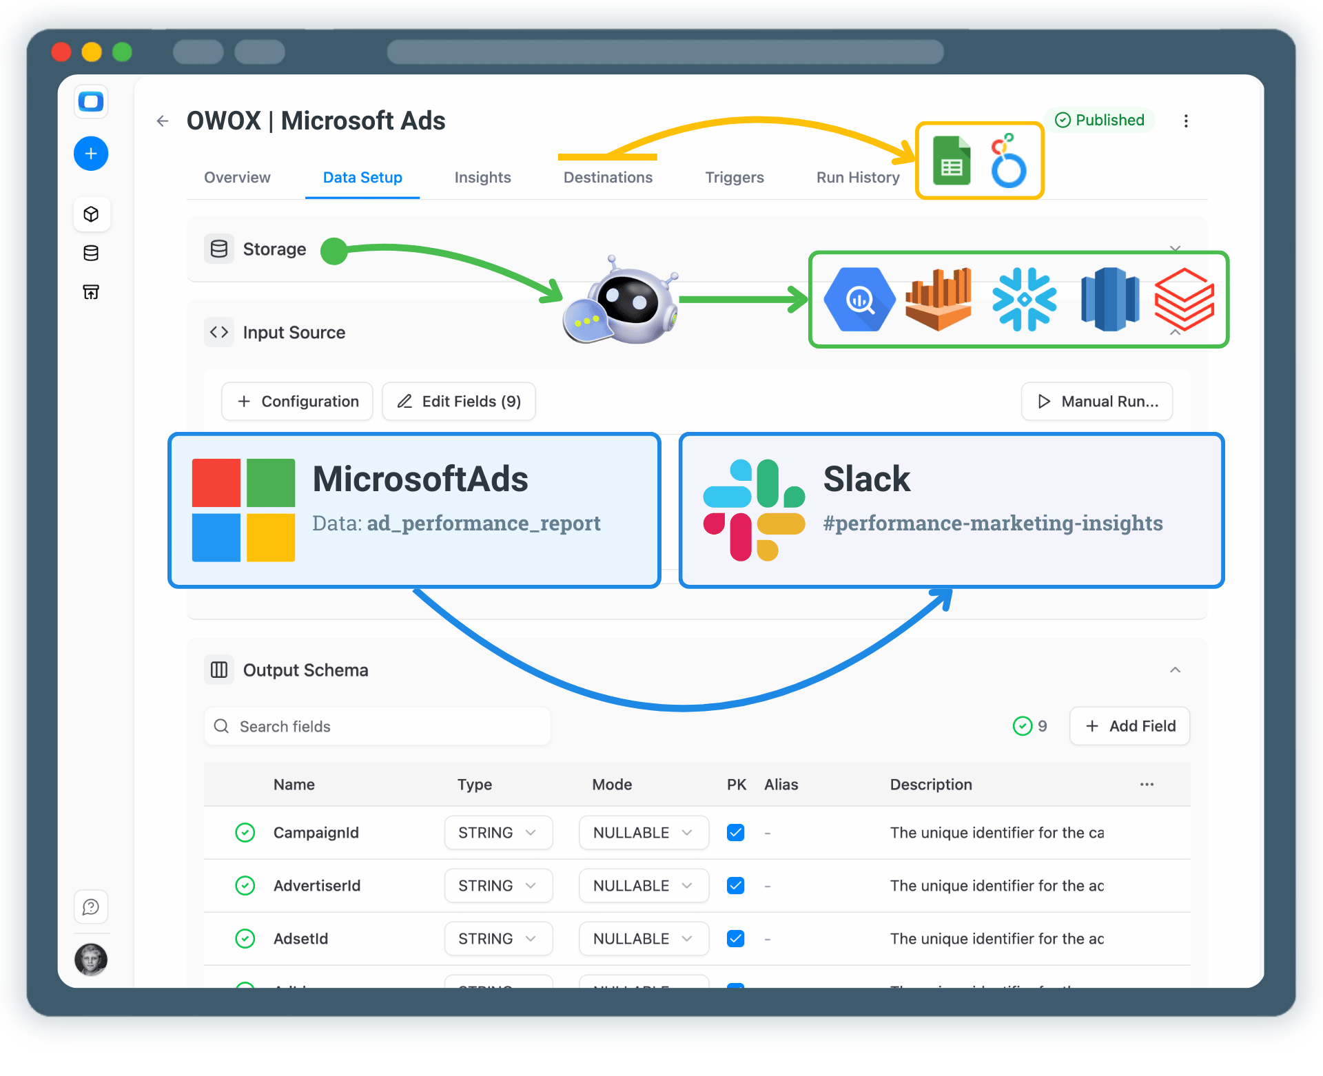Select the Snowflake storage icon
Image resolution: width=1323 pixels, height=1076 pixels.
[1025, 299]
